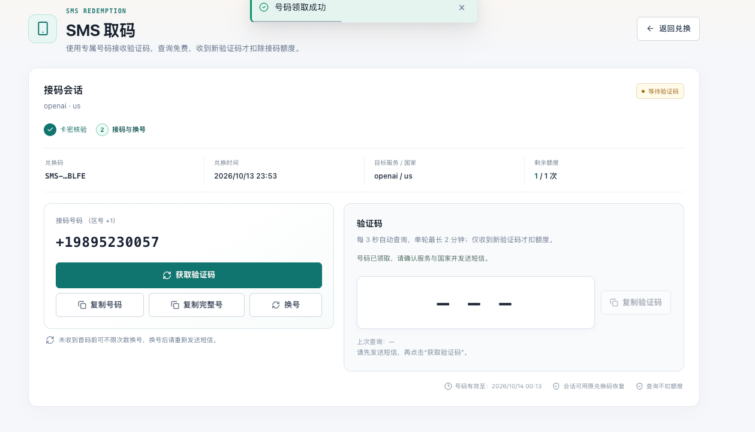
Task: Click the success checkmark icon in the toast
Action: (264, 7)
